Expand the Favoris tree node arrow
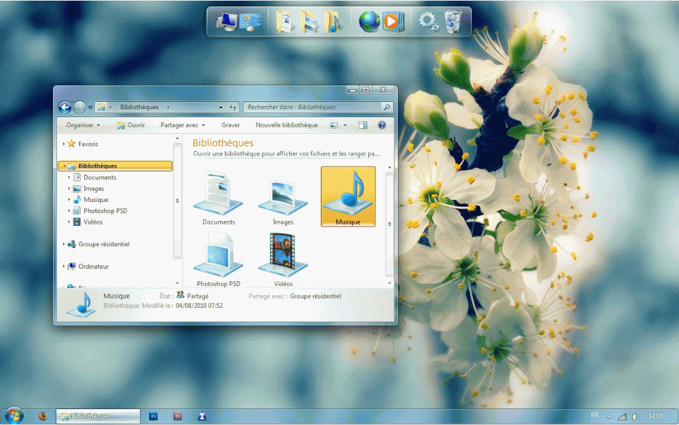 (x=64, y=144)
